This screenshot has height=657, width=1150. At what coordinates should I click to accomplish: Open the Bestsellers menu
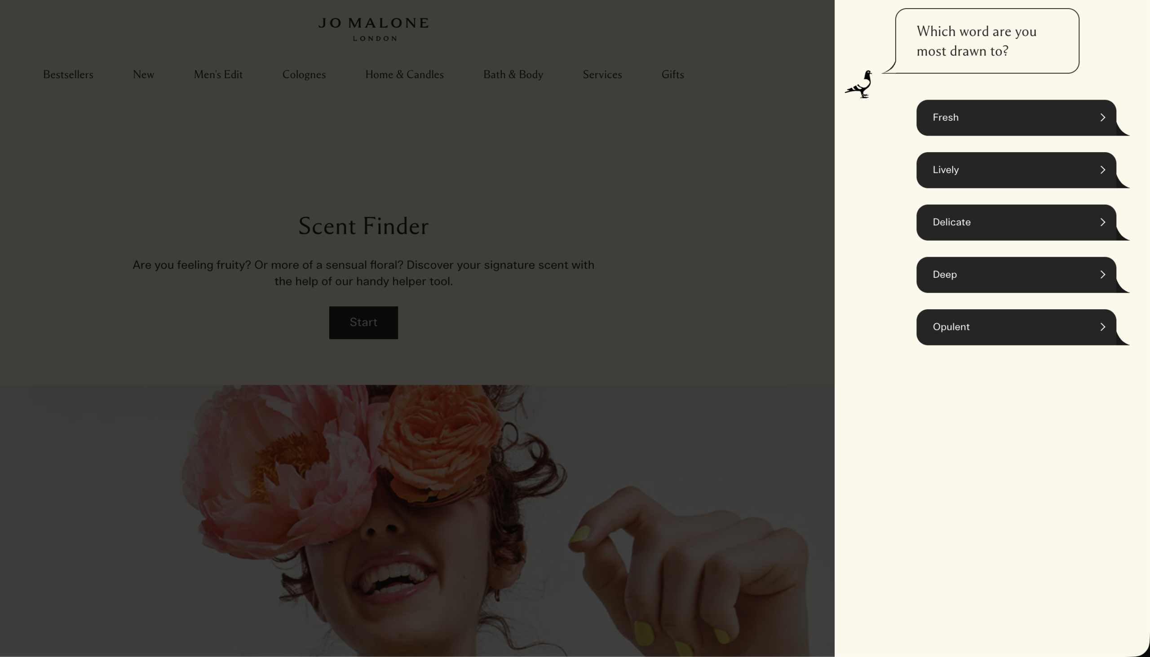tap(68, 74)
